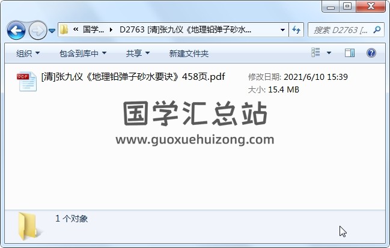This screenshot has height=248, width=390.
Task: Toggle the preview pane icon
Action: pos(350,53)
